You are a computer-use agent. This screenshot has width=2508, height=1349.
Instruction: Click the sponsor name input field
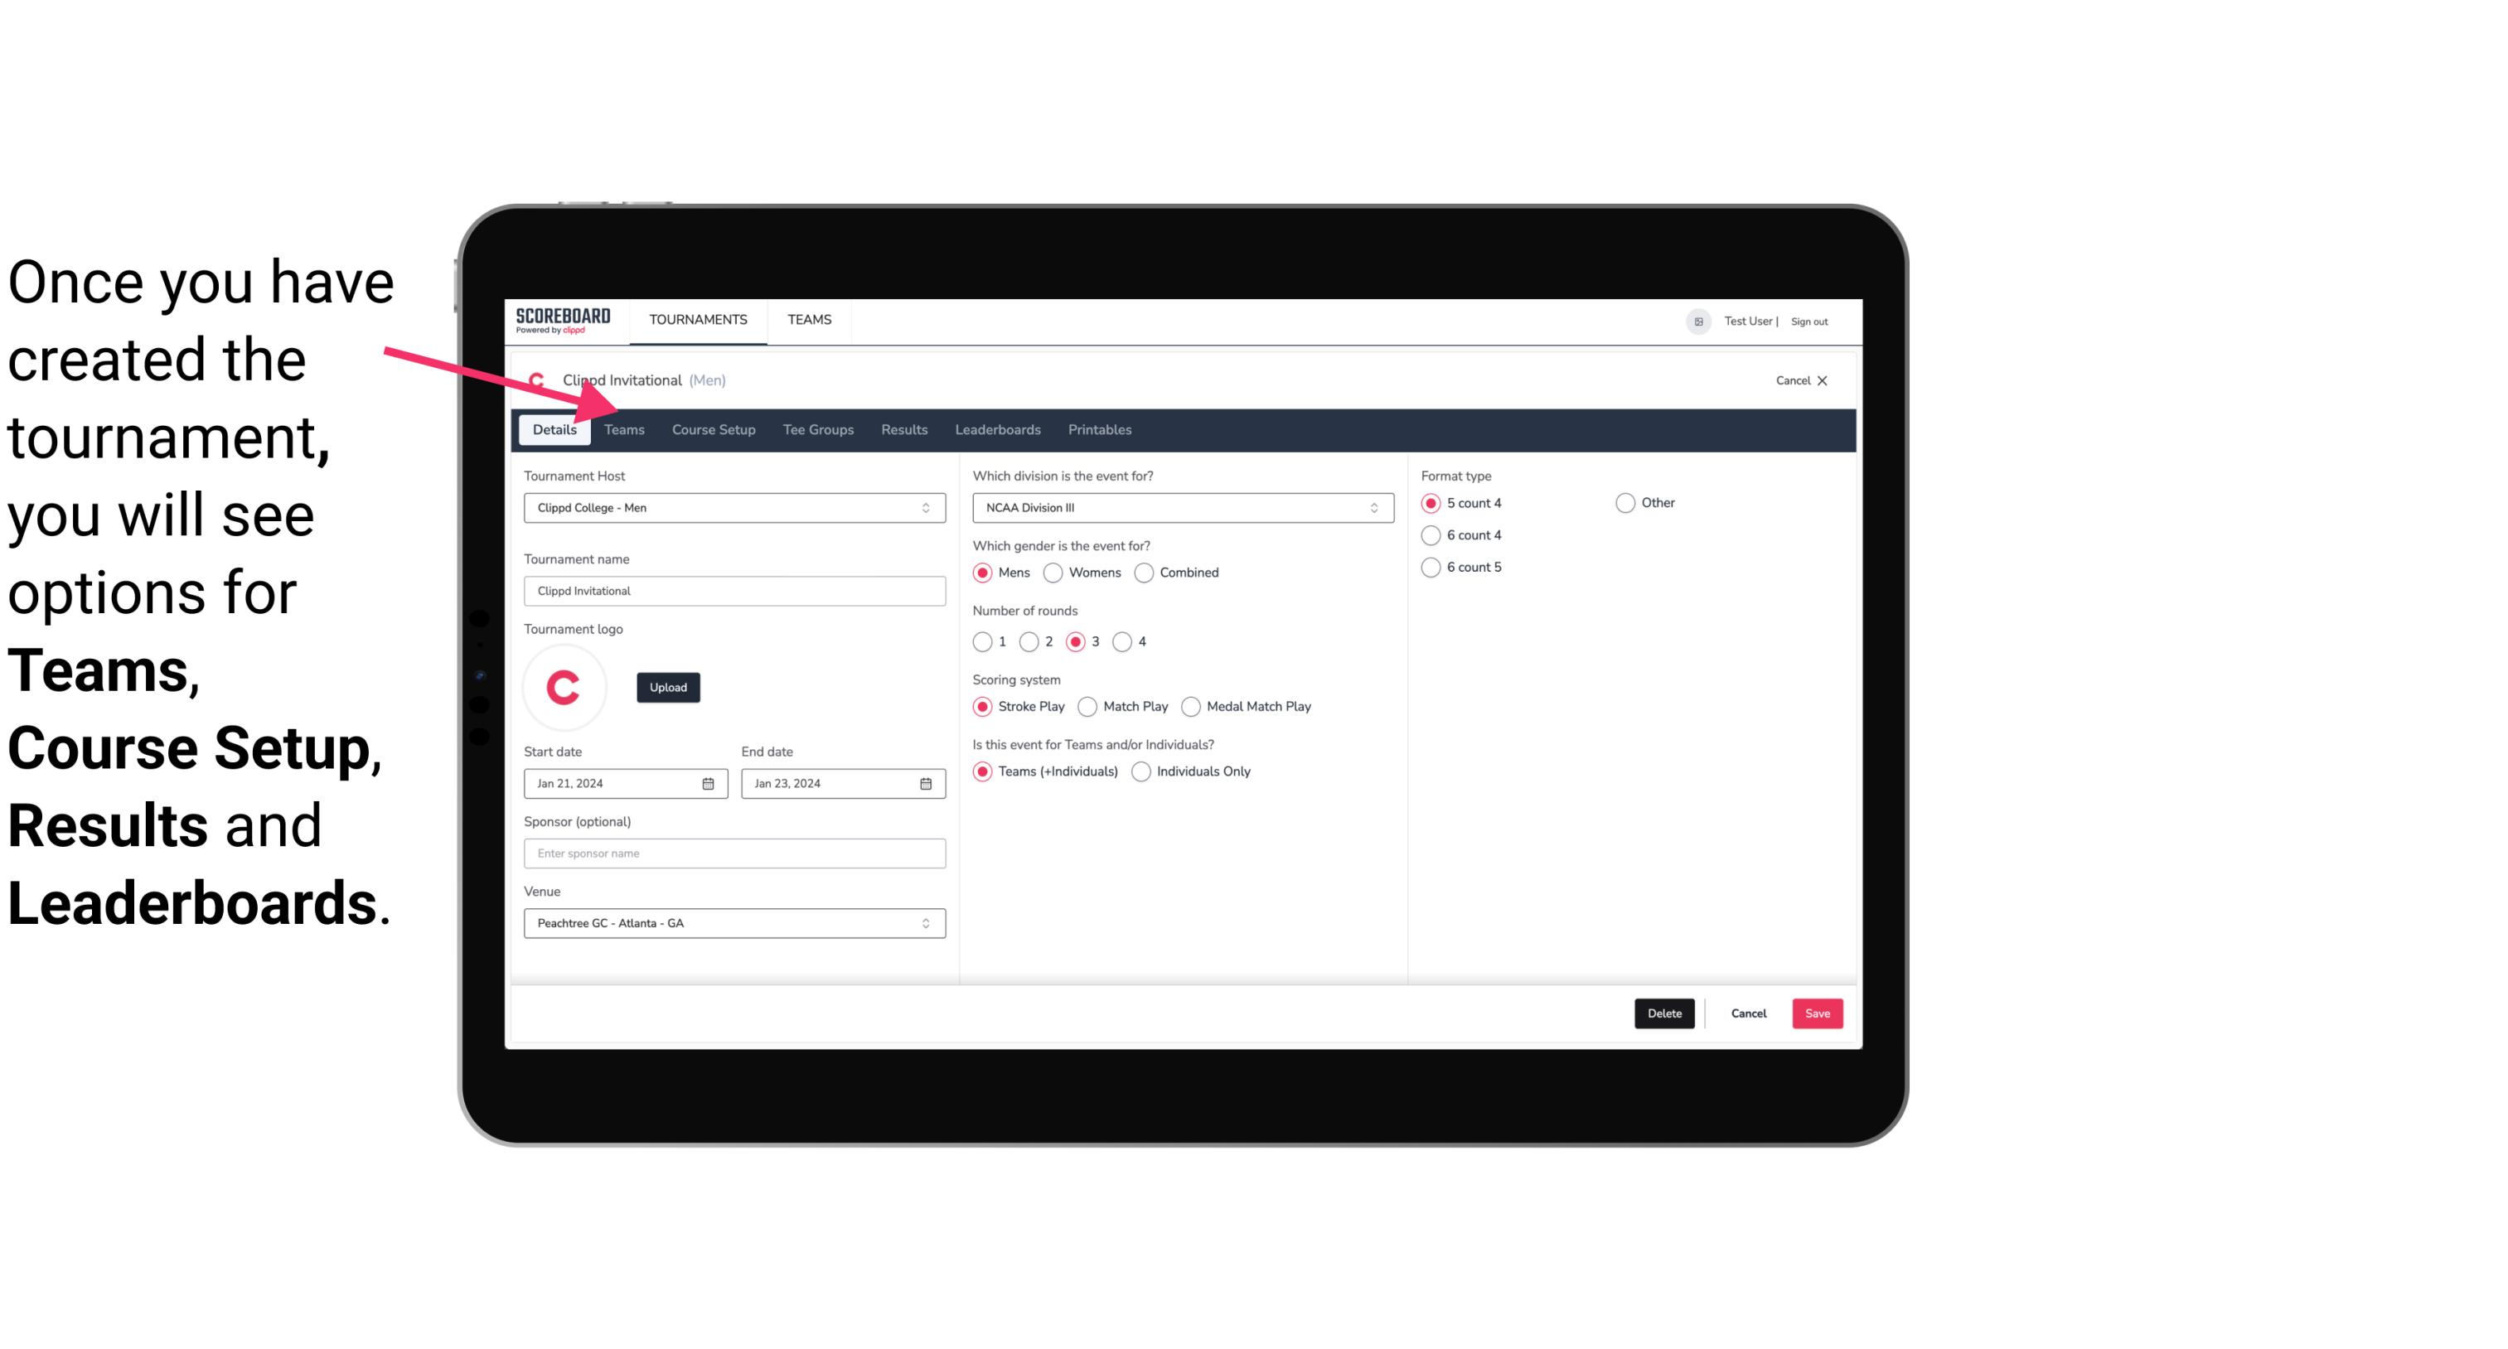(x=734, y=853)
